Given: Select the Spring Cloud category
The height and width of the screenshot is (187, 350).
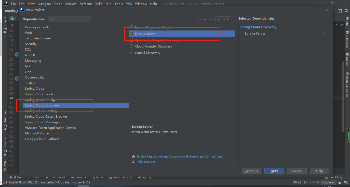Looking at the screenshot, I should (x=76, y=88).
